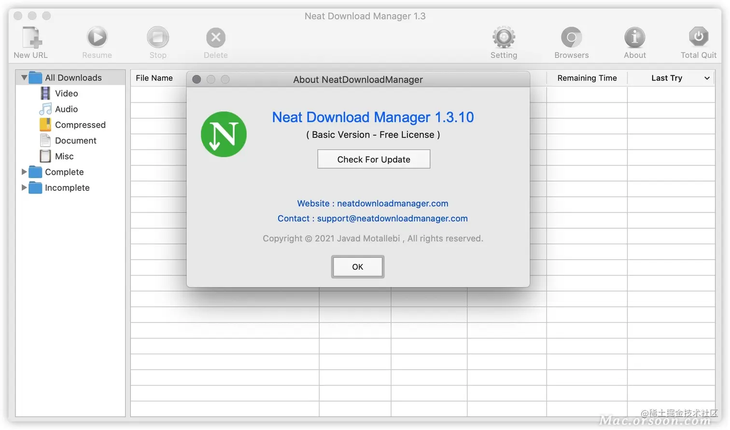Screen dimensions: 730x430
Task: Select the Complete folder icon
Action: pos(35,172)
